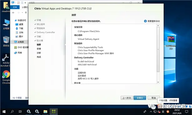Open the Windows Start menu
The width and height of the screenshot is (192, 115).
(4, 112)
